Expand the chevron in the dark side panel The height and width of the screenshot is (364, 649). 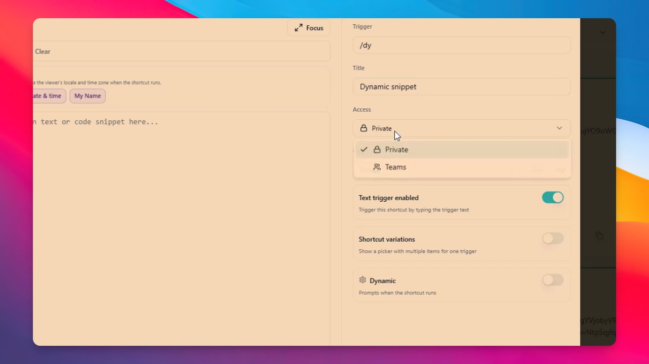[x=603, y=32]
